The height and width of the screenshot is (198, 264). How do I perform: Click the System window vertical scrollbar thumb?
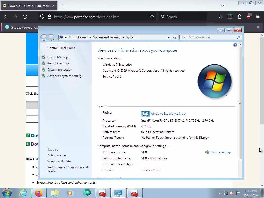pos(240,103)
